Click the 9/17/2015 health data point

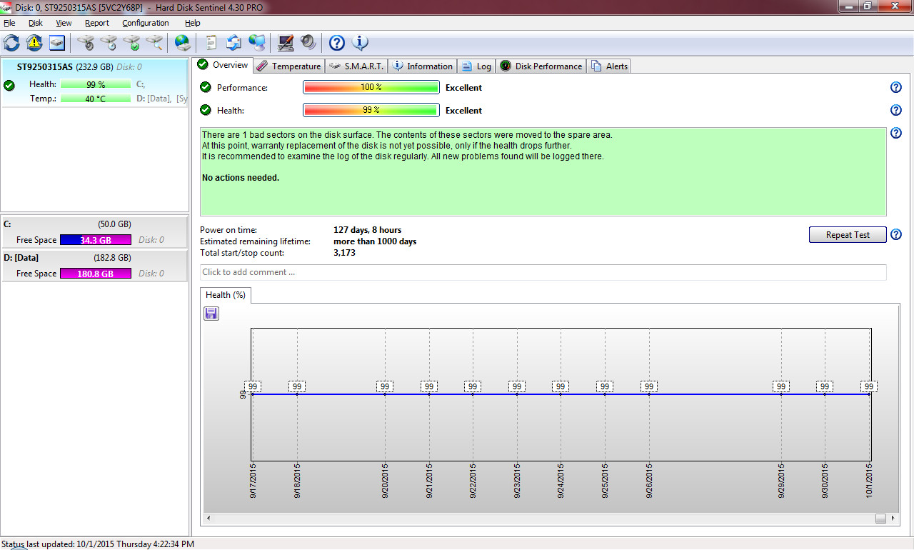(x=253, y=386)
